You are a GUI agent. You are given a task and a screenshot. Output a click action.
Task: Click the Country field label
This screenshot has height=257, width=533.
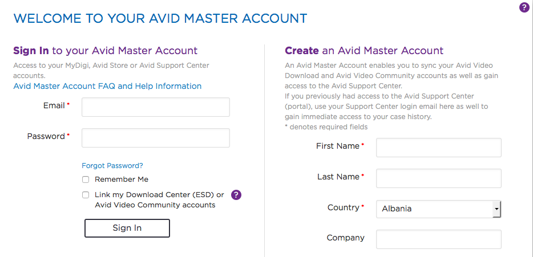[x=343, y=208]
